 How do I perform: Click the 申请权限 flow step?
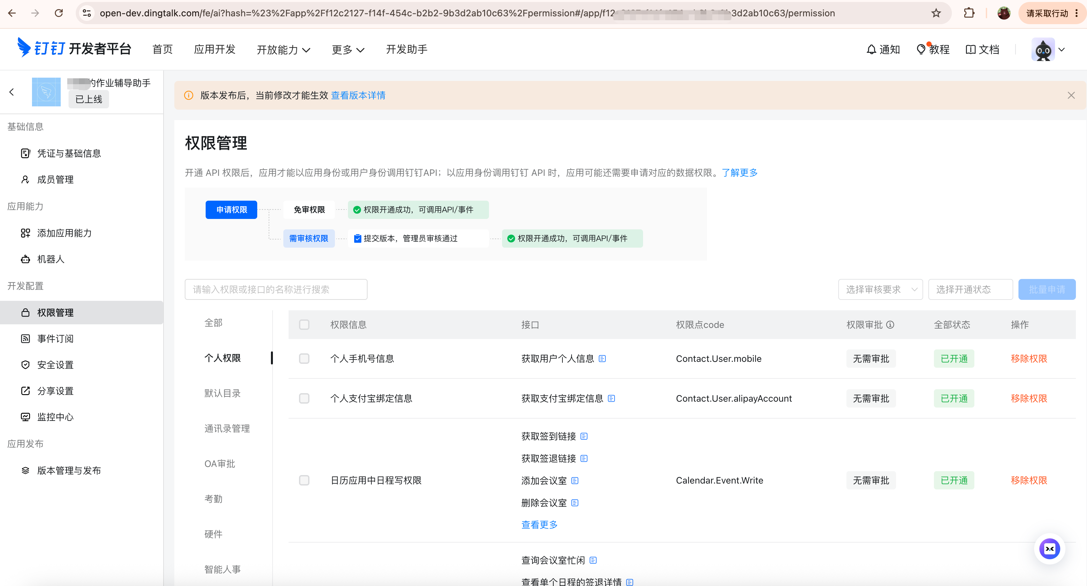pyautogui.click(x=231, y=210)
